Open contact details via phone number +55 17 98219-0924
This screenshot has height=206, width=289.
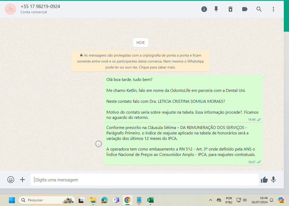[x=40, y=6]
